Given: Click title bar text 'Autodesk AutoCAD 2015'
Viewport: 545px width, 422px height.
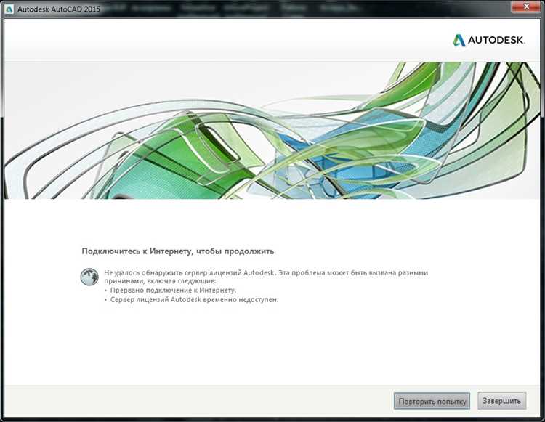Looking at the screenshot, I should click(59, 9).
